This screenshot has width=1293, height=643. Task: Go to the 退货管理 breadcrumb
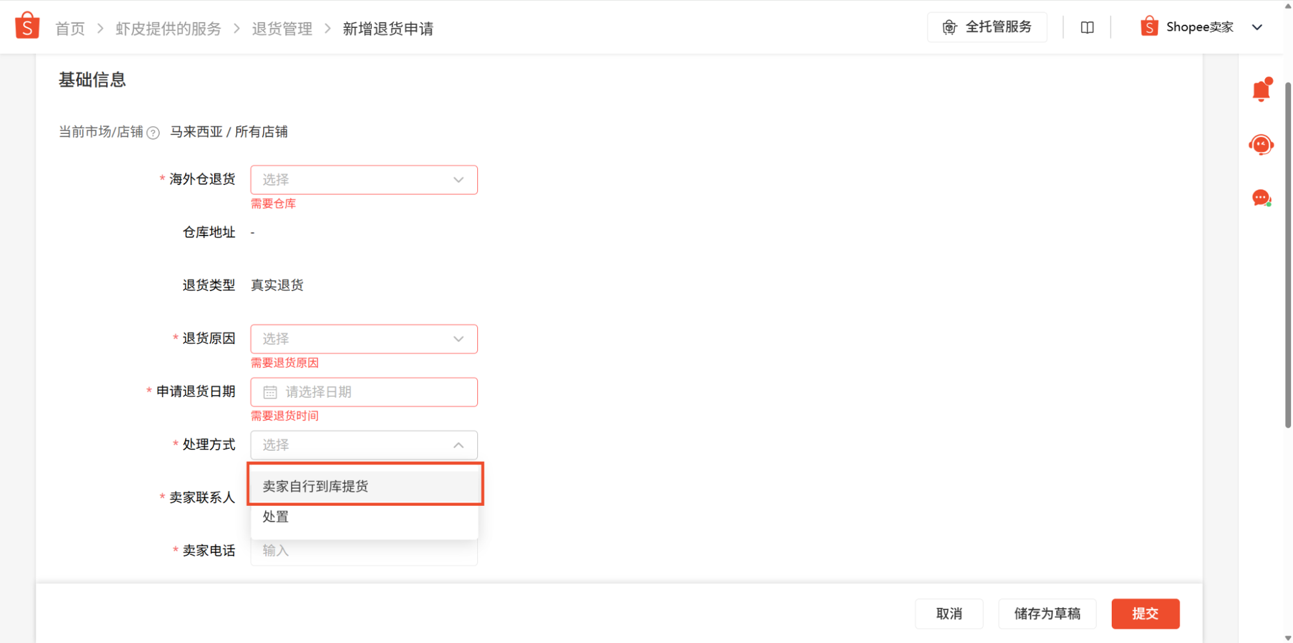pyautogui.click(x=282, y=28)
